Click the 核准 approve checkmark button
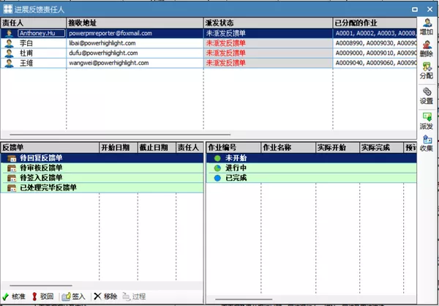Image resolution: width=439 pixels, height=306 pixels. (x=14, y=296)
